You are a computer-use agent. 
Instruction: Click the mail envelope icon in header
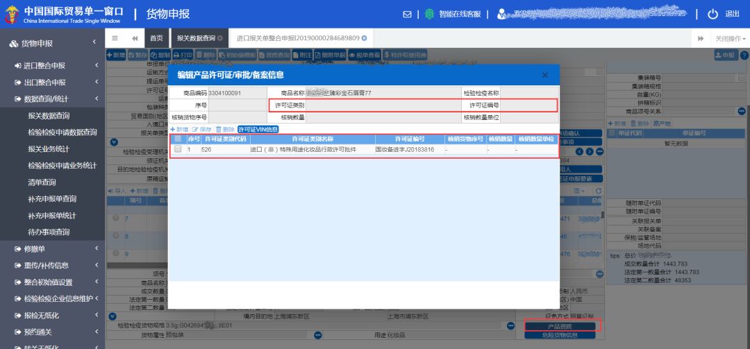pos(407,15)
